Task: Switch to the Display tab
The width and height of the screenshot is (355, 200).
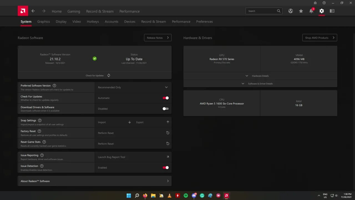Action: click(x=61, y=22)
